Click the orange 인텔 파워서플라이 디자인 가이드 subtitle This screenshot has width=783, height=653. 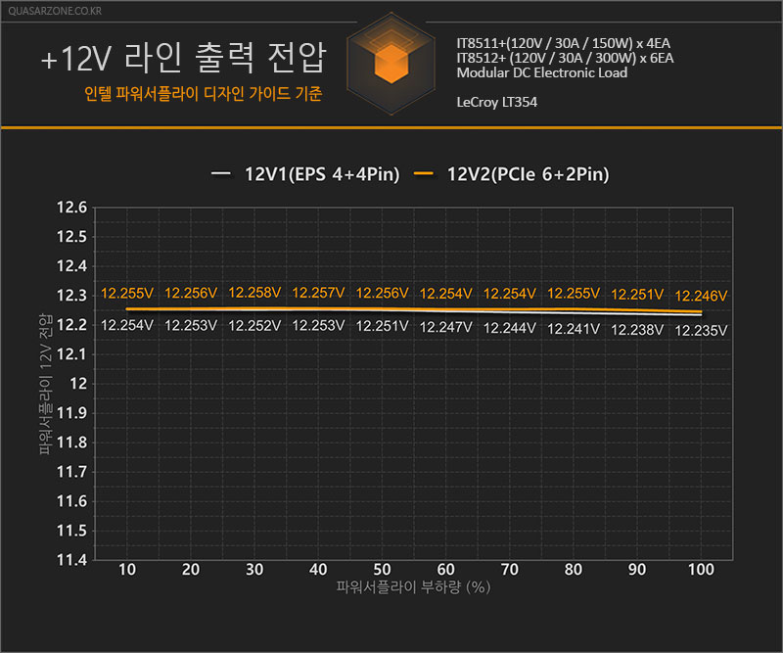pos(204,94)
